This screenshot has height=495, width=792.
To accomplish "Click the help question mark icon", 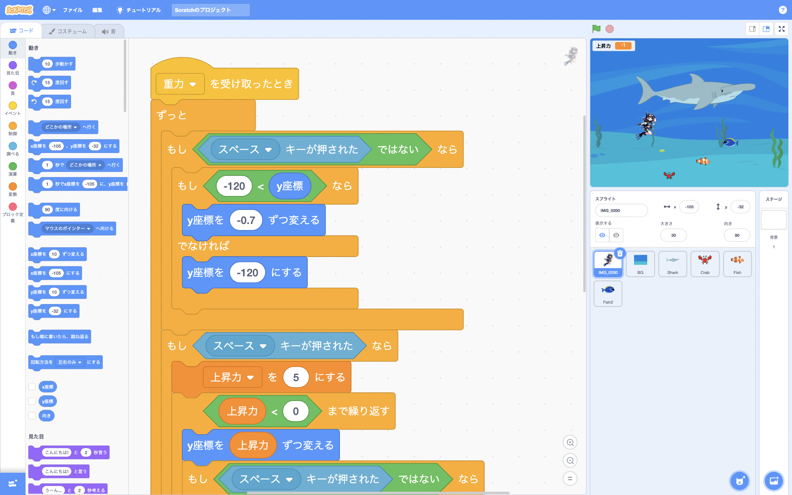I will 783,10.
